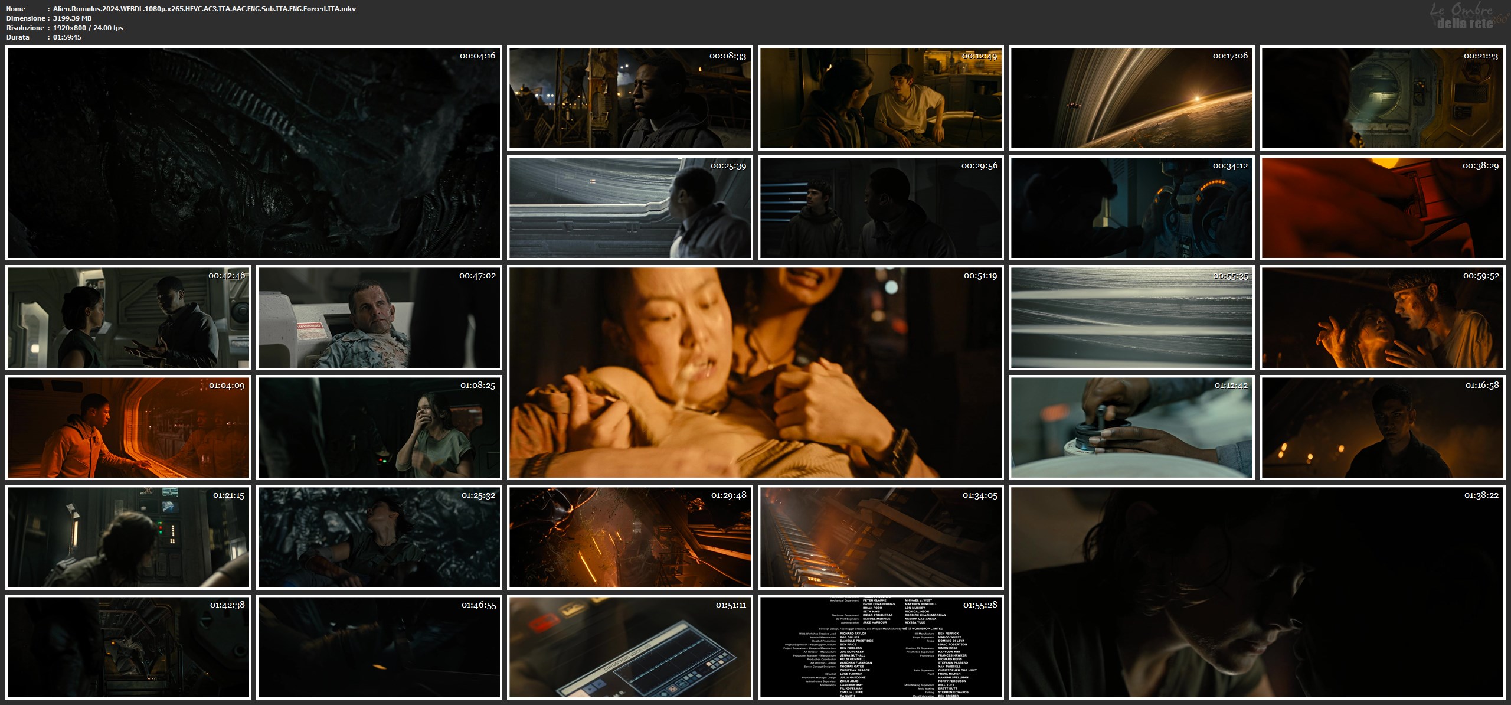Click the Alien.Romulus .mkv file name
Screen dimensions: 1511x705
click(204, 9)
